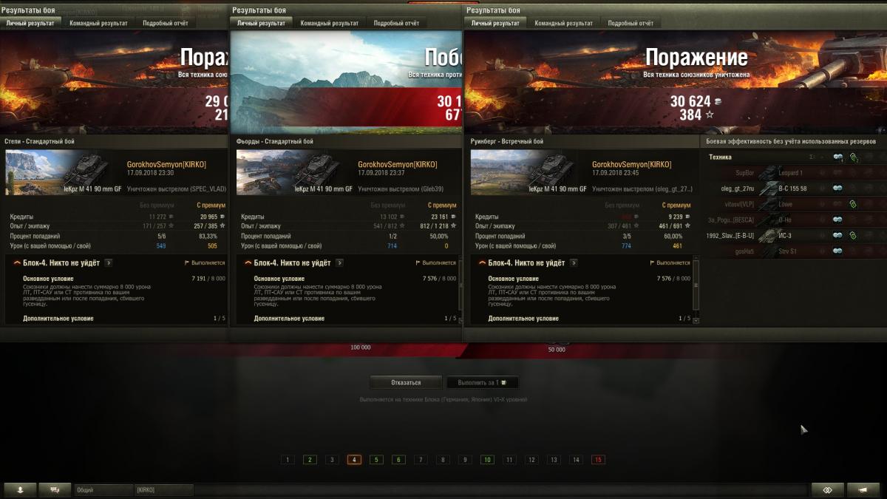Select red mission number 15
The height and width of the screenshot is (499, 887).
(x=598, y=460)
